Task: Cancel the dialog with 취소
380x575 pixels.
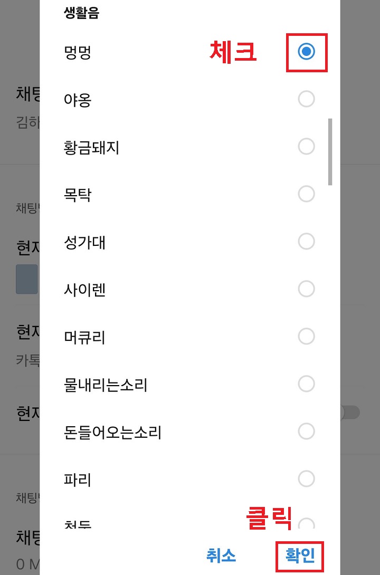Action: (x=221, y=555)
